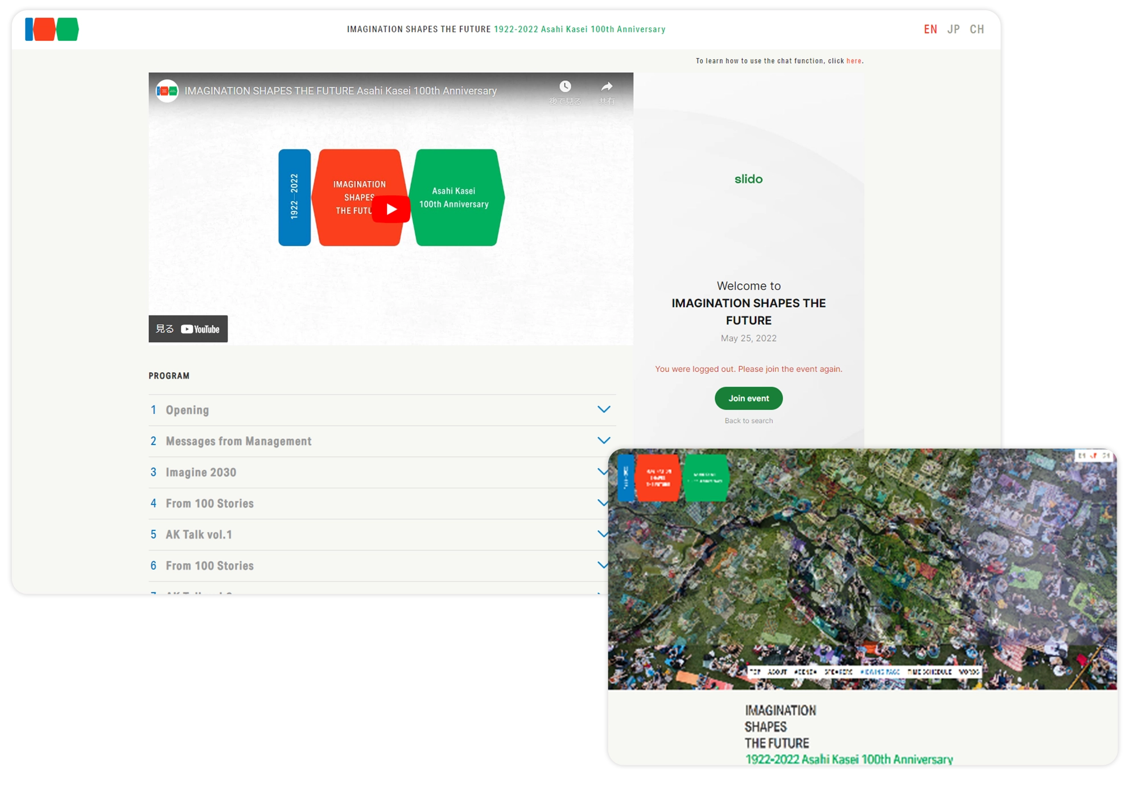Expand the Imagine 2030 chevron

pos(603,472)
